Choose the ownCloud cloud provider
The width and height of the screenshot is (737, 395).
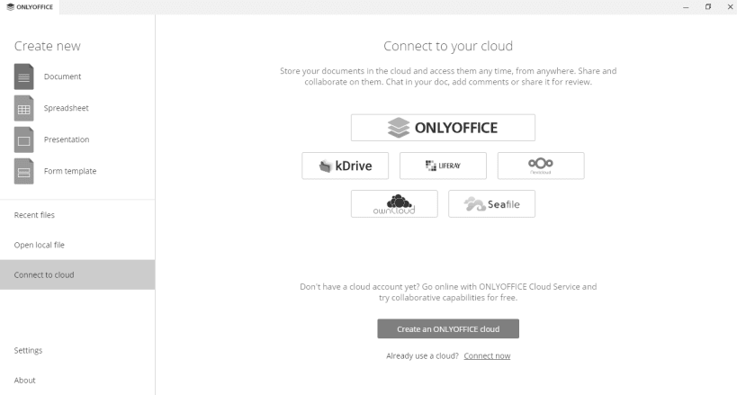tap(394, 203)
